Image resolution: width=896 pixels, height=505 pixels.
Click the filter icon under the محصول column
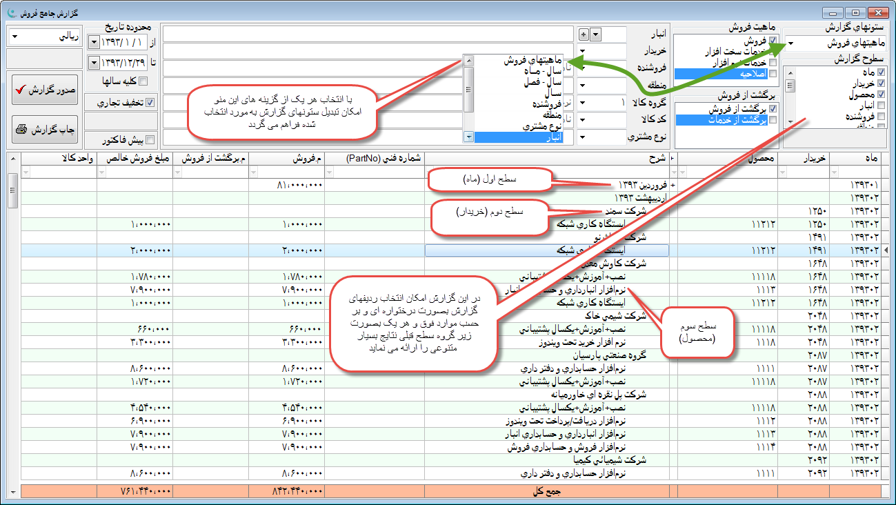tap(684, 172)
